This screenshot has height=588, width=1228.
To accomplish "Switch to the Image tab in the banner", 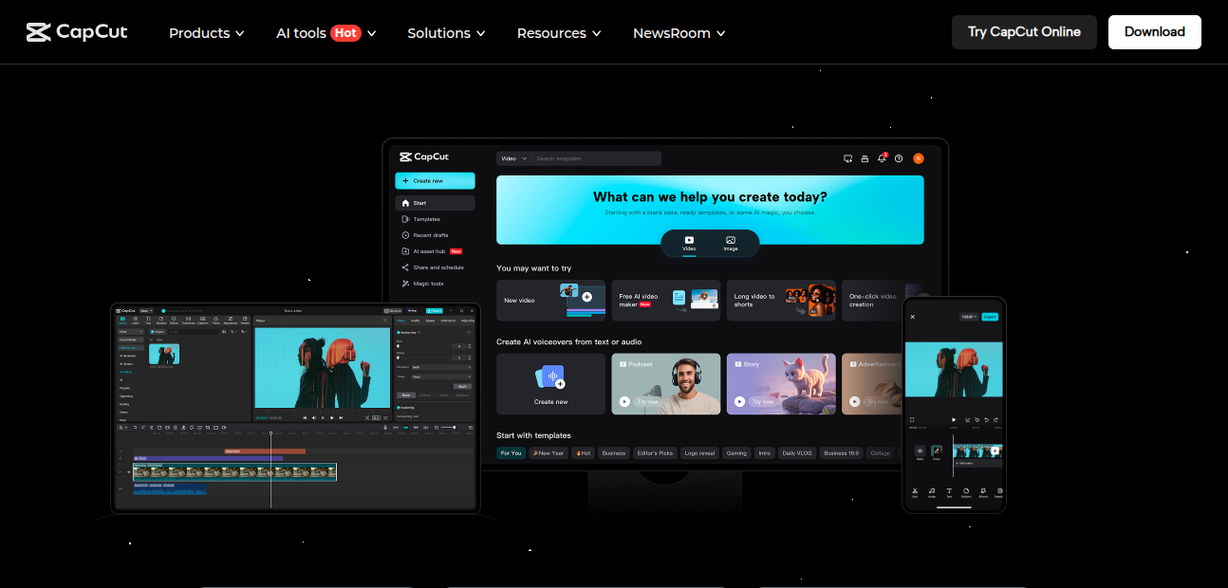I will click(x=731, y=244).
